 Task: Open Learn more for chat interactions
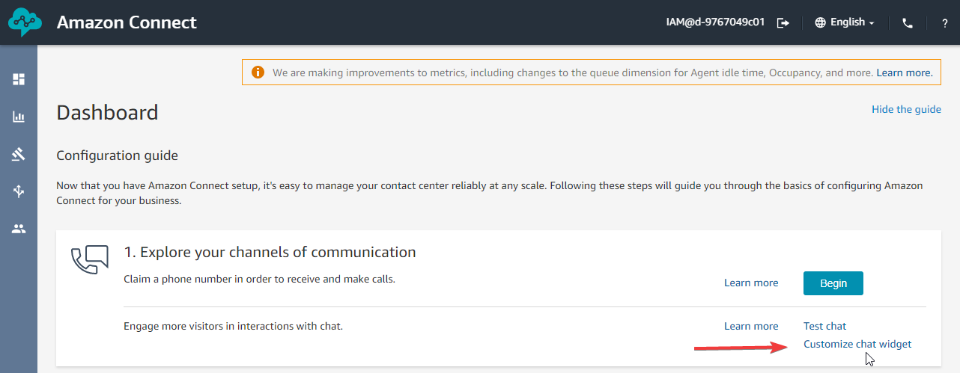pos(751,326)
